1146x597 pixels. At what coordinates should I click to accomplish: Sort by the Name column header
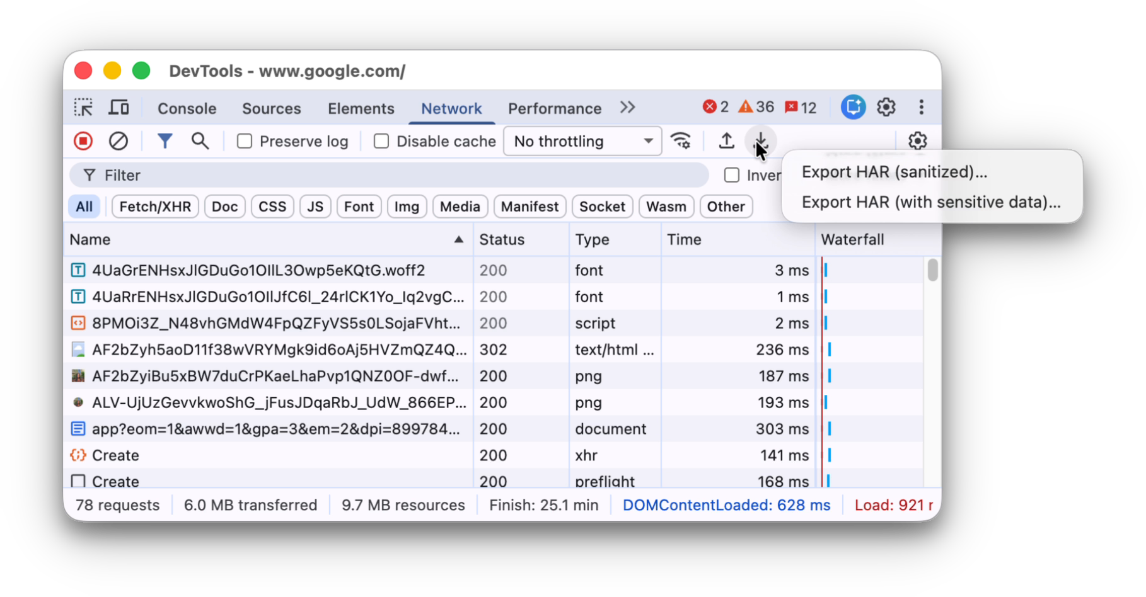click(x=268, y=239)
